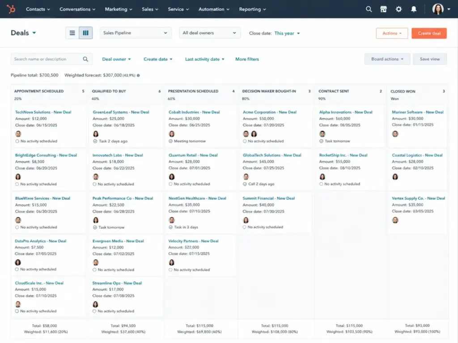Click task check circle on Peak Performance Co card
Image resolution: width=458 pixels, height=343 pixels.
pos(95,227)
